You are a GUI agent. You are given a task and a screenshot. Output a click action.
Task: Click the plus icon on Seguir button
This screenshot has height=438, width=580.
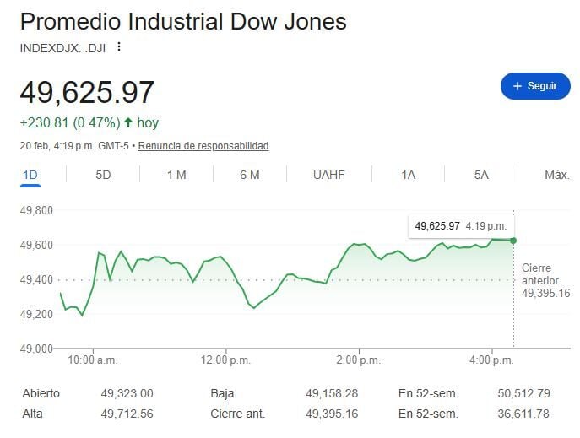click(x=517, y=86)
